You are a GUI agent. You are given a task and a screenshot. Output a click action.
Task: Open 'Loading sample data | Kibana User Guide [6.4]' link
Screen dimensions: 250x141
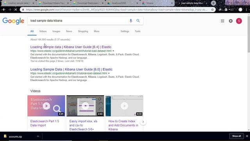coord(71,47)
